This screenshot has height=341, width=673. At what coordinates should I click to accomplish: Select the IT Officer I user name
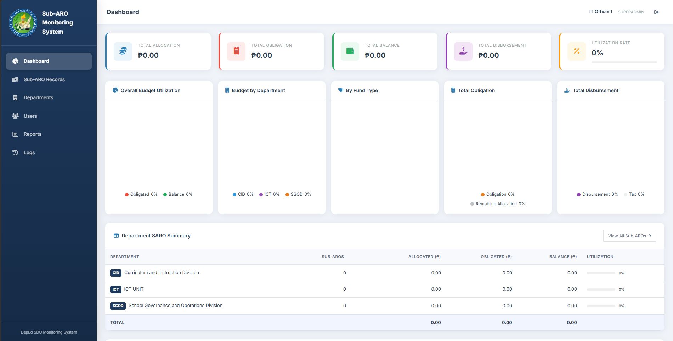coord(600,12)
